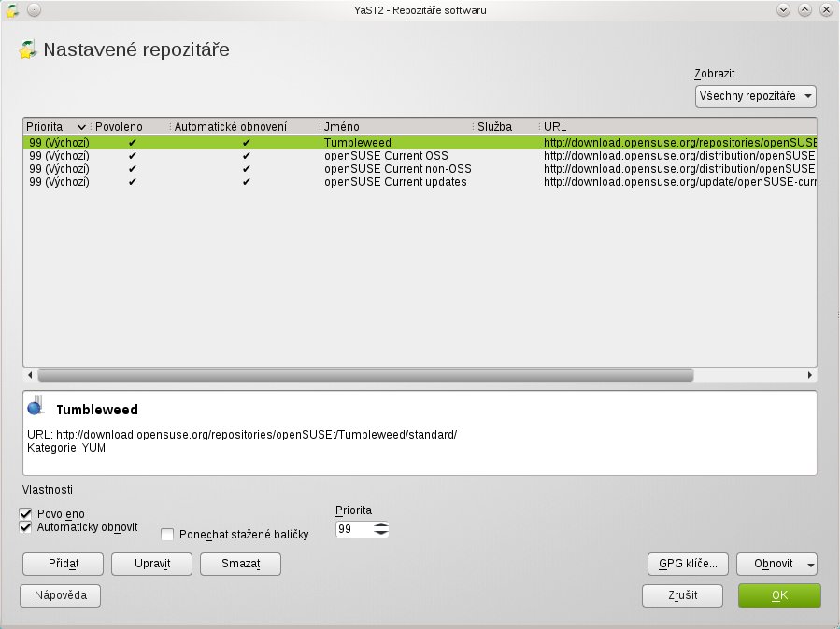This screenshot has width=840, height=629.
Task: Maximize the YaST2 window
Action: [x=804, y=9]
